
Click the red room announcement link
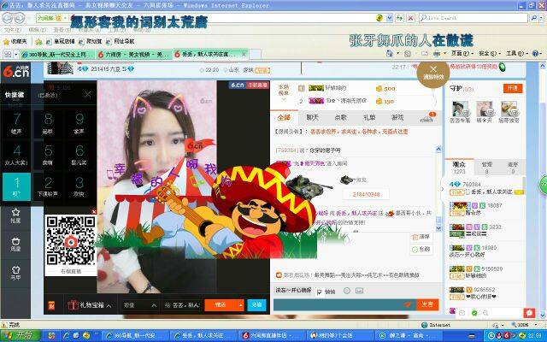pos(359,132)
